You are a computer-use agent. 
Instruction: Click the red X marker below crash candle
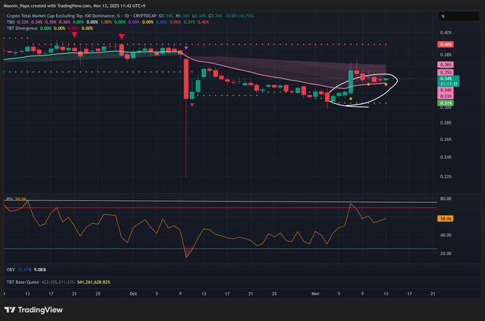pyautogui.click(x=192, y=104)
